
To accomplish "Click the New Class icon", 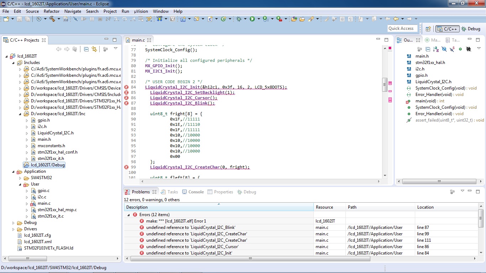I will [223, 19].
